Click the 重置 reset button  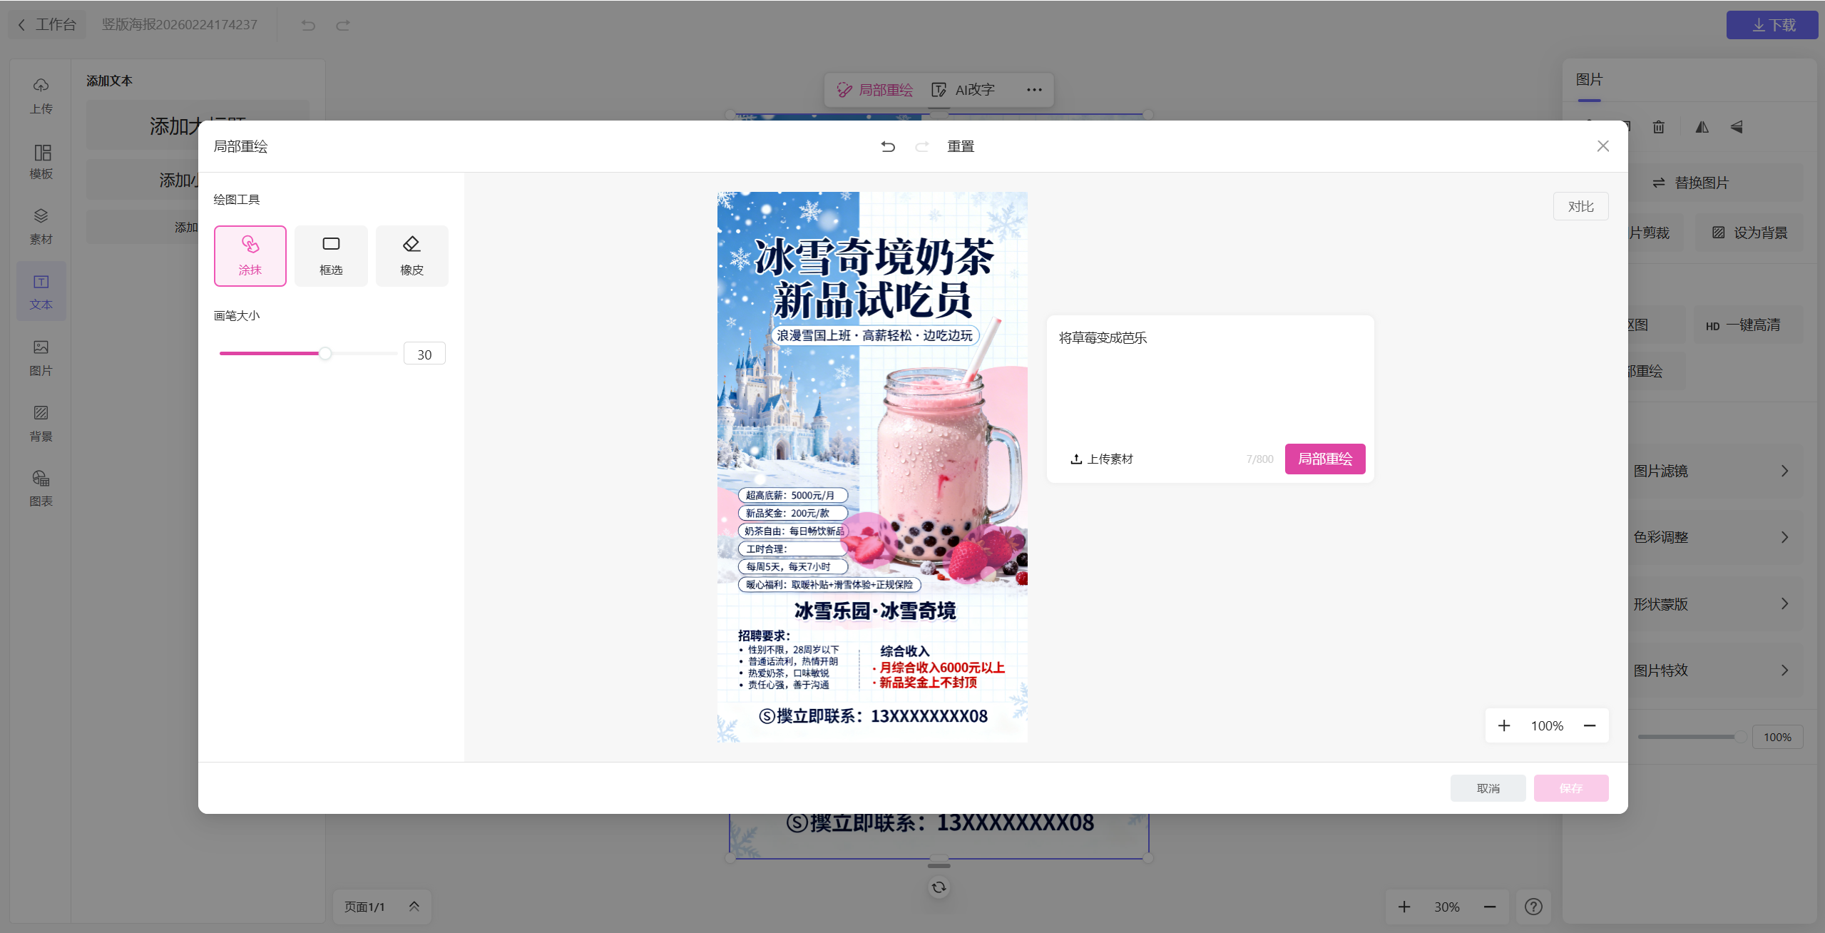pyautogui.click(x=960, y=146)
